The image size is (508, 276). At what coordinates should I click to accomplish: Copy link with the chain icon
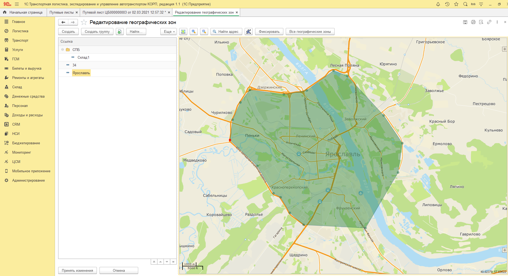489,22
